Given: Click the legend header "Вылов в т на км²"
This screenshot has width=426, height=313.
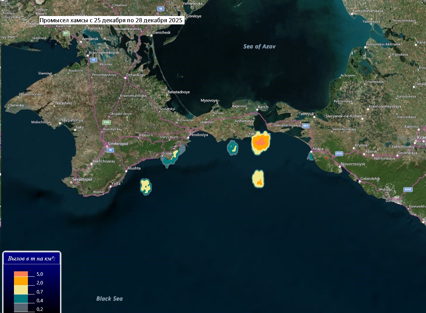Looking at the screenshot, I should click(32, 259).
